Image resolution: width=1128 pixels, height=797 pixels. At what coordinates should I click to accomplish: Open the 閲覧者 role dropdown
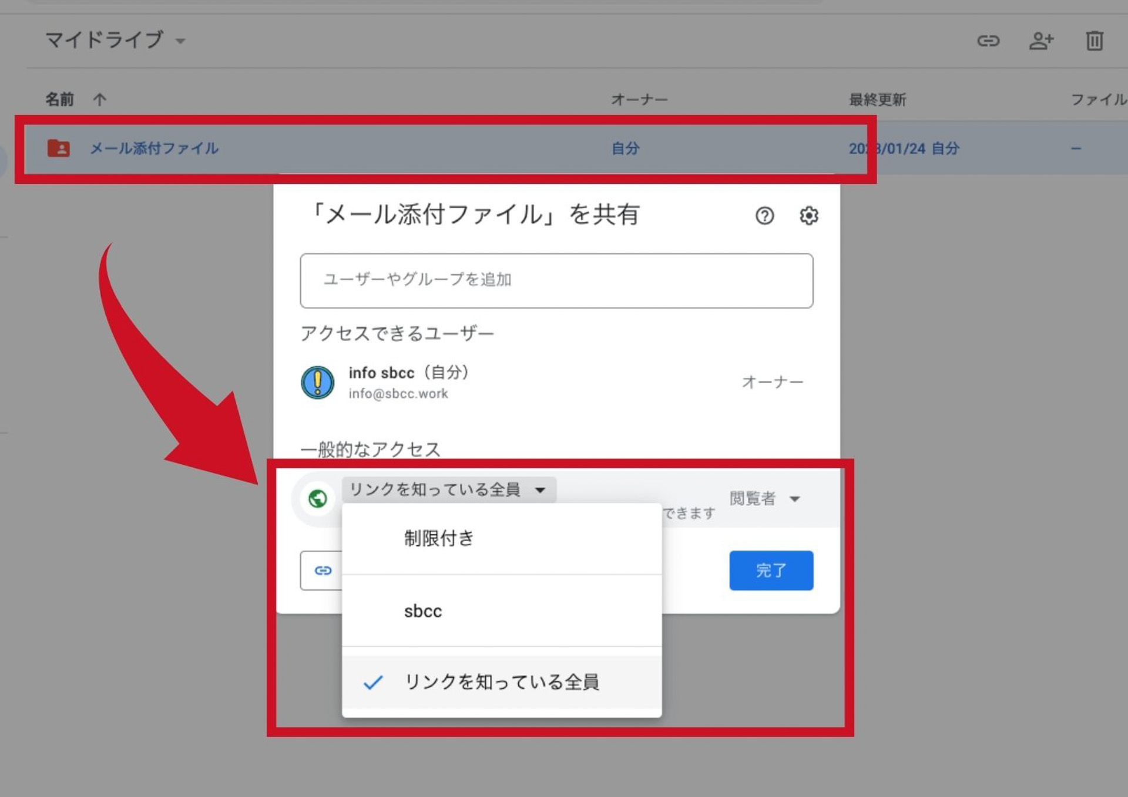(x=764, y=499)
